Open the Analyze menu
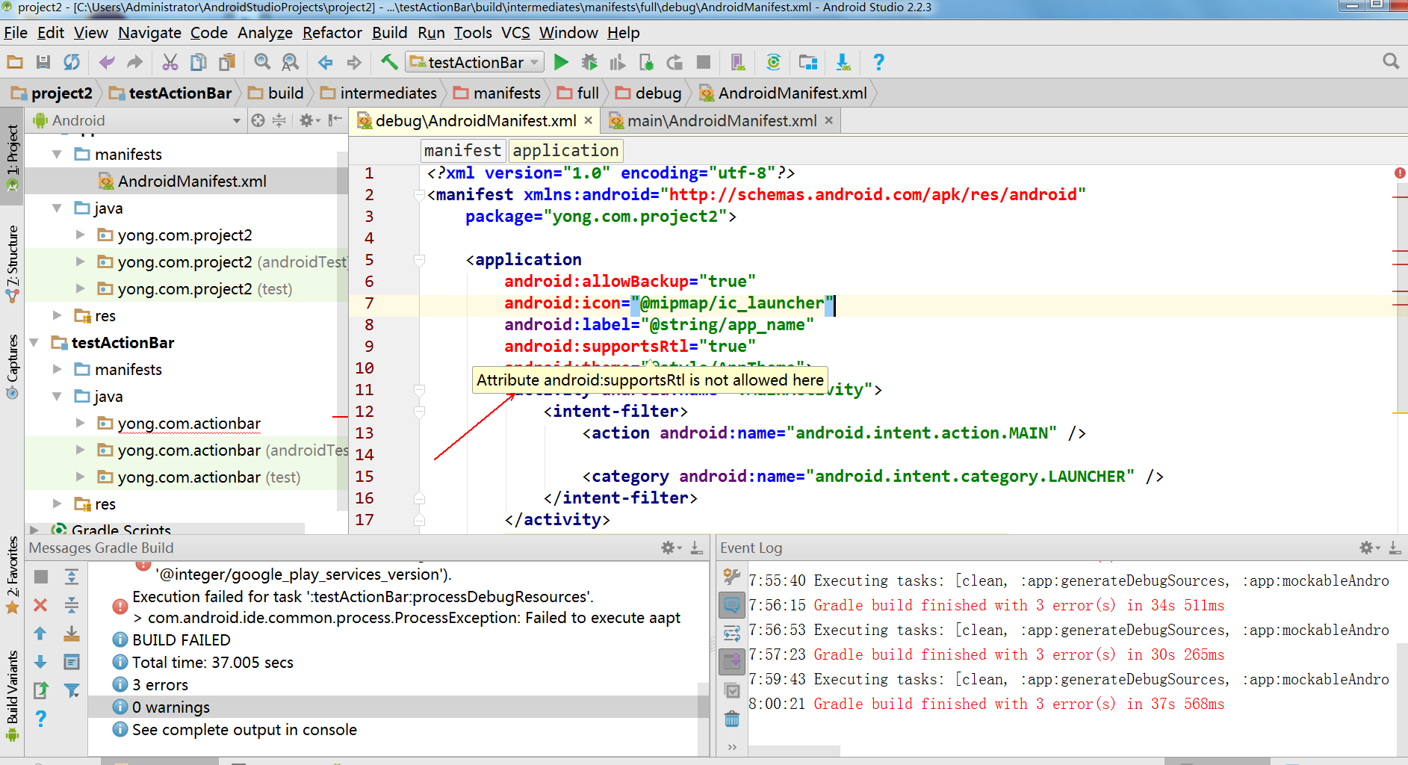Image resolution: width=1408 pixels, height=765 pixels. [x=264, y=33]
